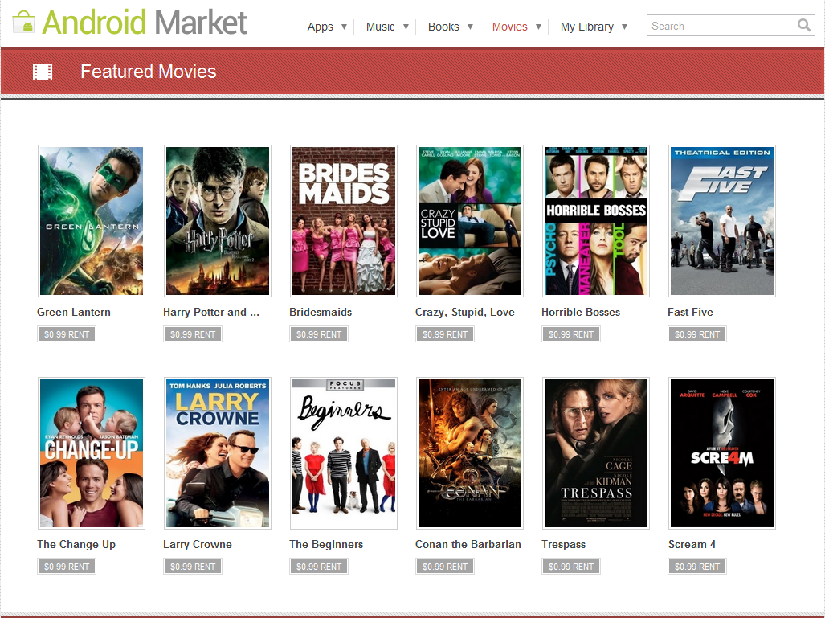This screenshot has width=825, height=618.
Task: Click the search magnifier icon
Action: (803, 25)
